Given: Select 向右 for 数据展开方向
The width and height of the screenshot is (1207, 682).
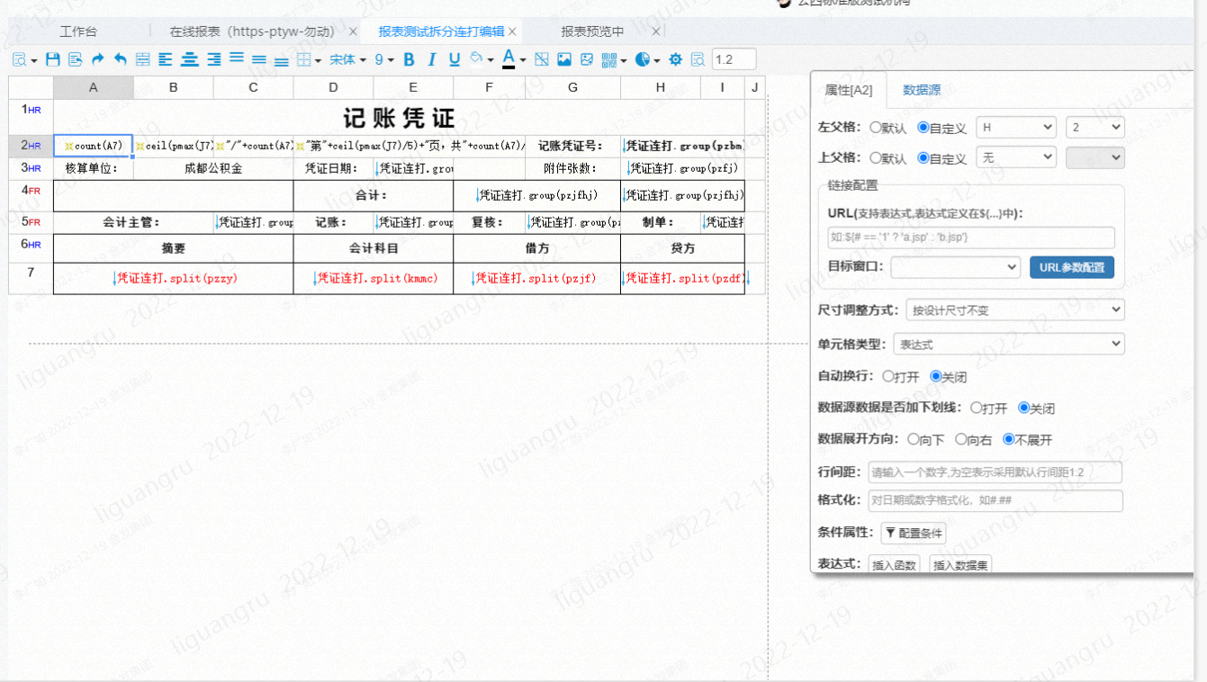Looking at the screenshot, I should pos(960,440).
